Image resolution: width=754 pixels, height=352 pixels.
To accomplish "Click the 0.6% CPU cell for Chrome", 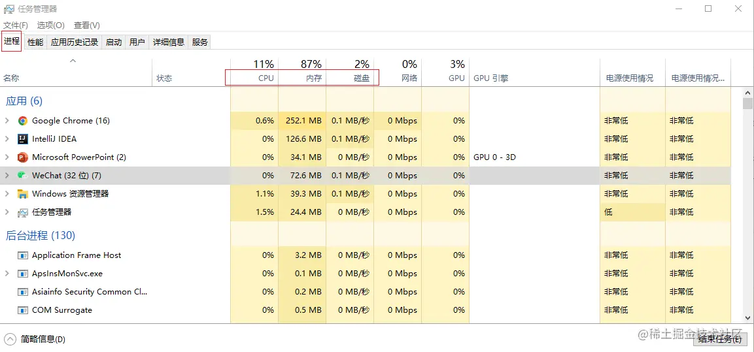I will [x=254, y=121].
